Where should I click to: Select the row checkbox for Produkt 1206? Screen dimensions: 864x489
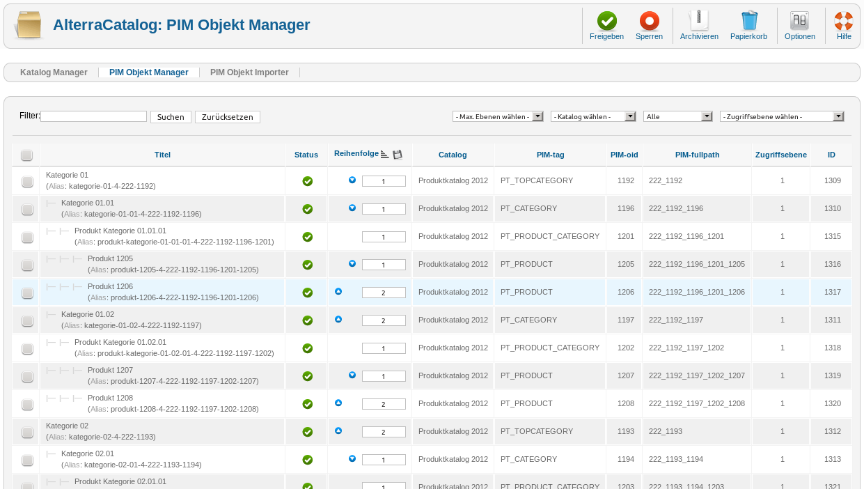(x=26, y=293)
